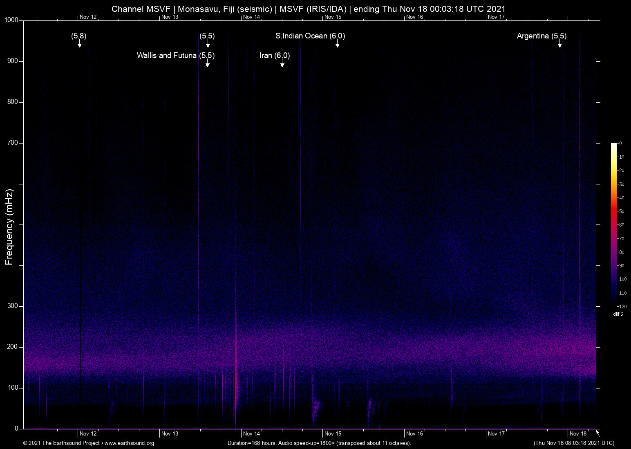This screenshot has width=631, height=449.
Task: Click the white cursor arrow near Nov 18
Action: (x=597, y=433)
